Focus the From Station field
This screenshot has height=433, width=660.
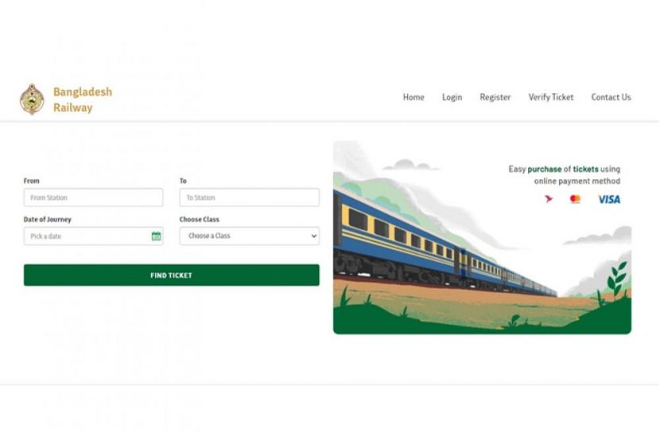[x=94, y=197]
